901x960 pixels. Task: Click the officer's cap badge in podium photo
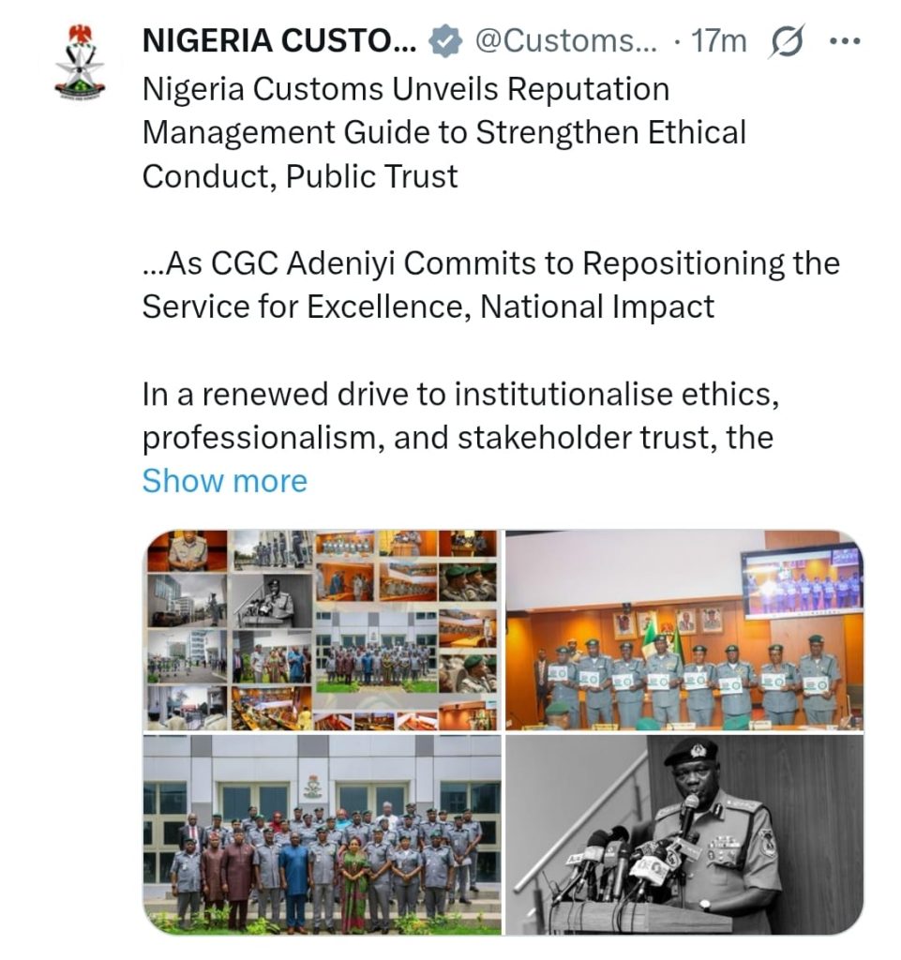[698, 750]
